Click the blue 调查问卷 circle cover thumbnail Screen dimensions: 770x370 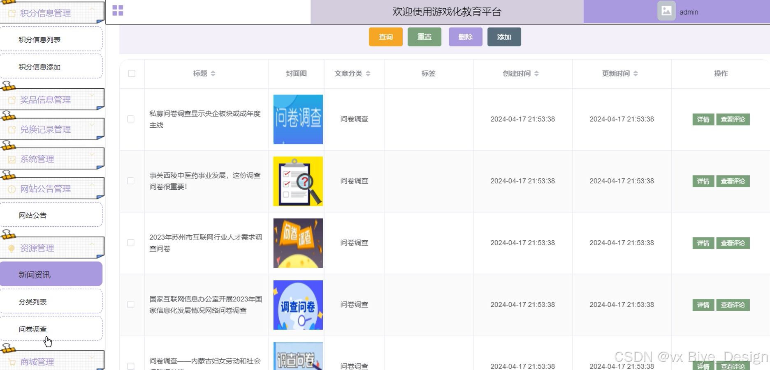(298, 305)
